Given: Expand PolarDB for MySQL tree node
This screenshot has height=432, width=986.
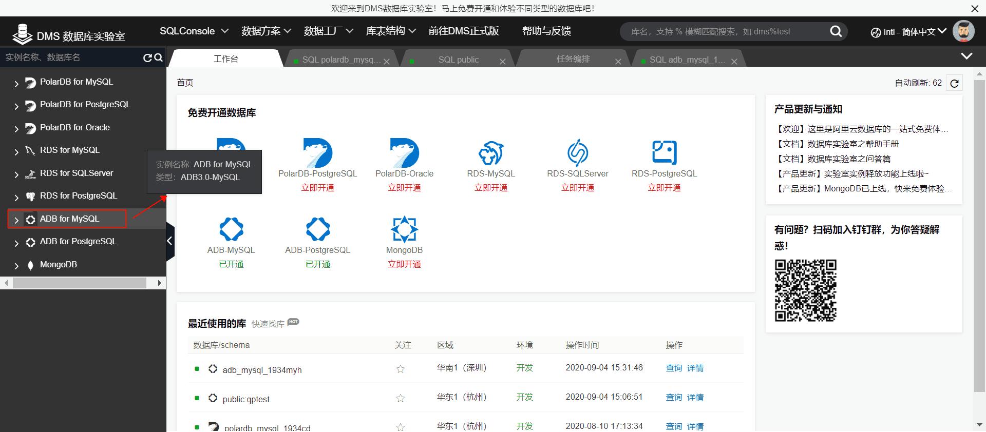Looking at the screenshot, I should click(x=16, y=83).
